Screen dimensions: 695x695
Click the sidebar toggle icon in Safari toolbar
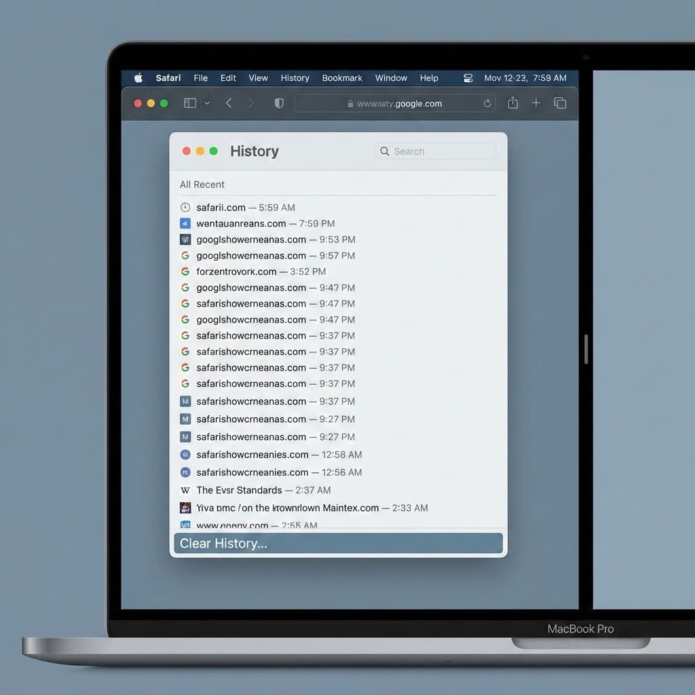point(190,103)
